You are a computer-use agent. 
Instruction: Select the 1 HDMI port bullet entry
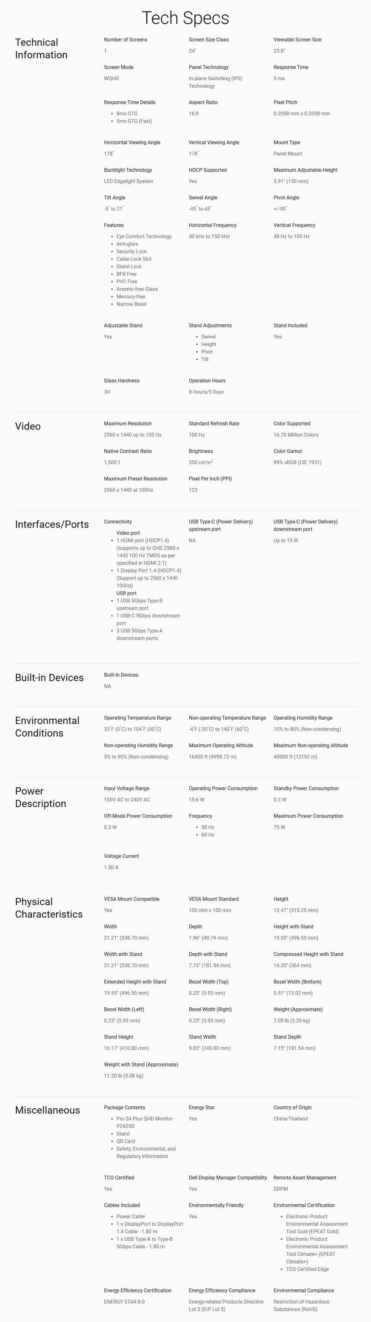148,552
